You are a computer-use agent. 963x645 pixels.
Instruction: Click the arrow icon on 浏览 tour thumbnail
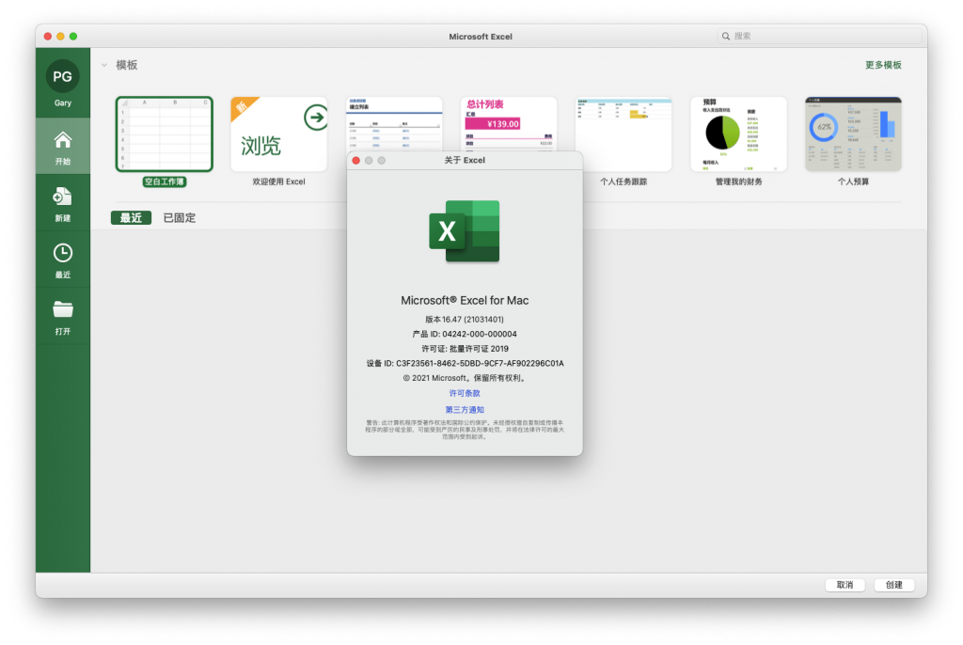click(316, 118)
